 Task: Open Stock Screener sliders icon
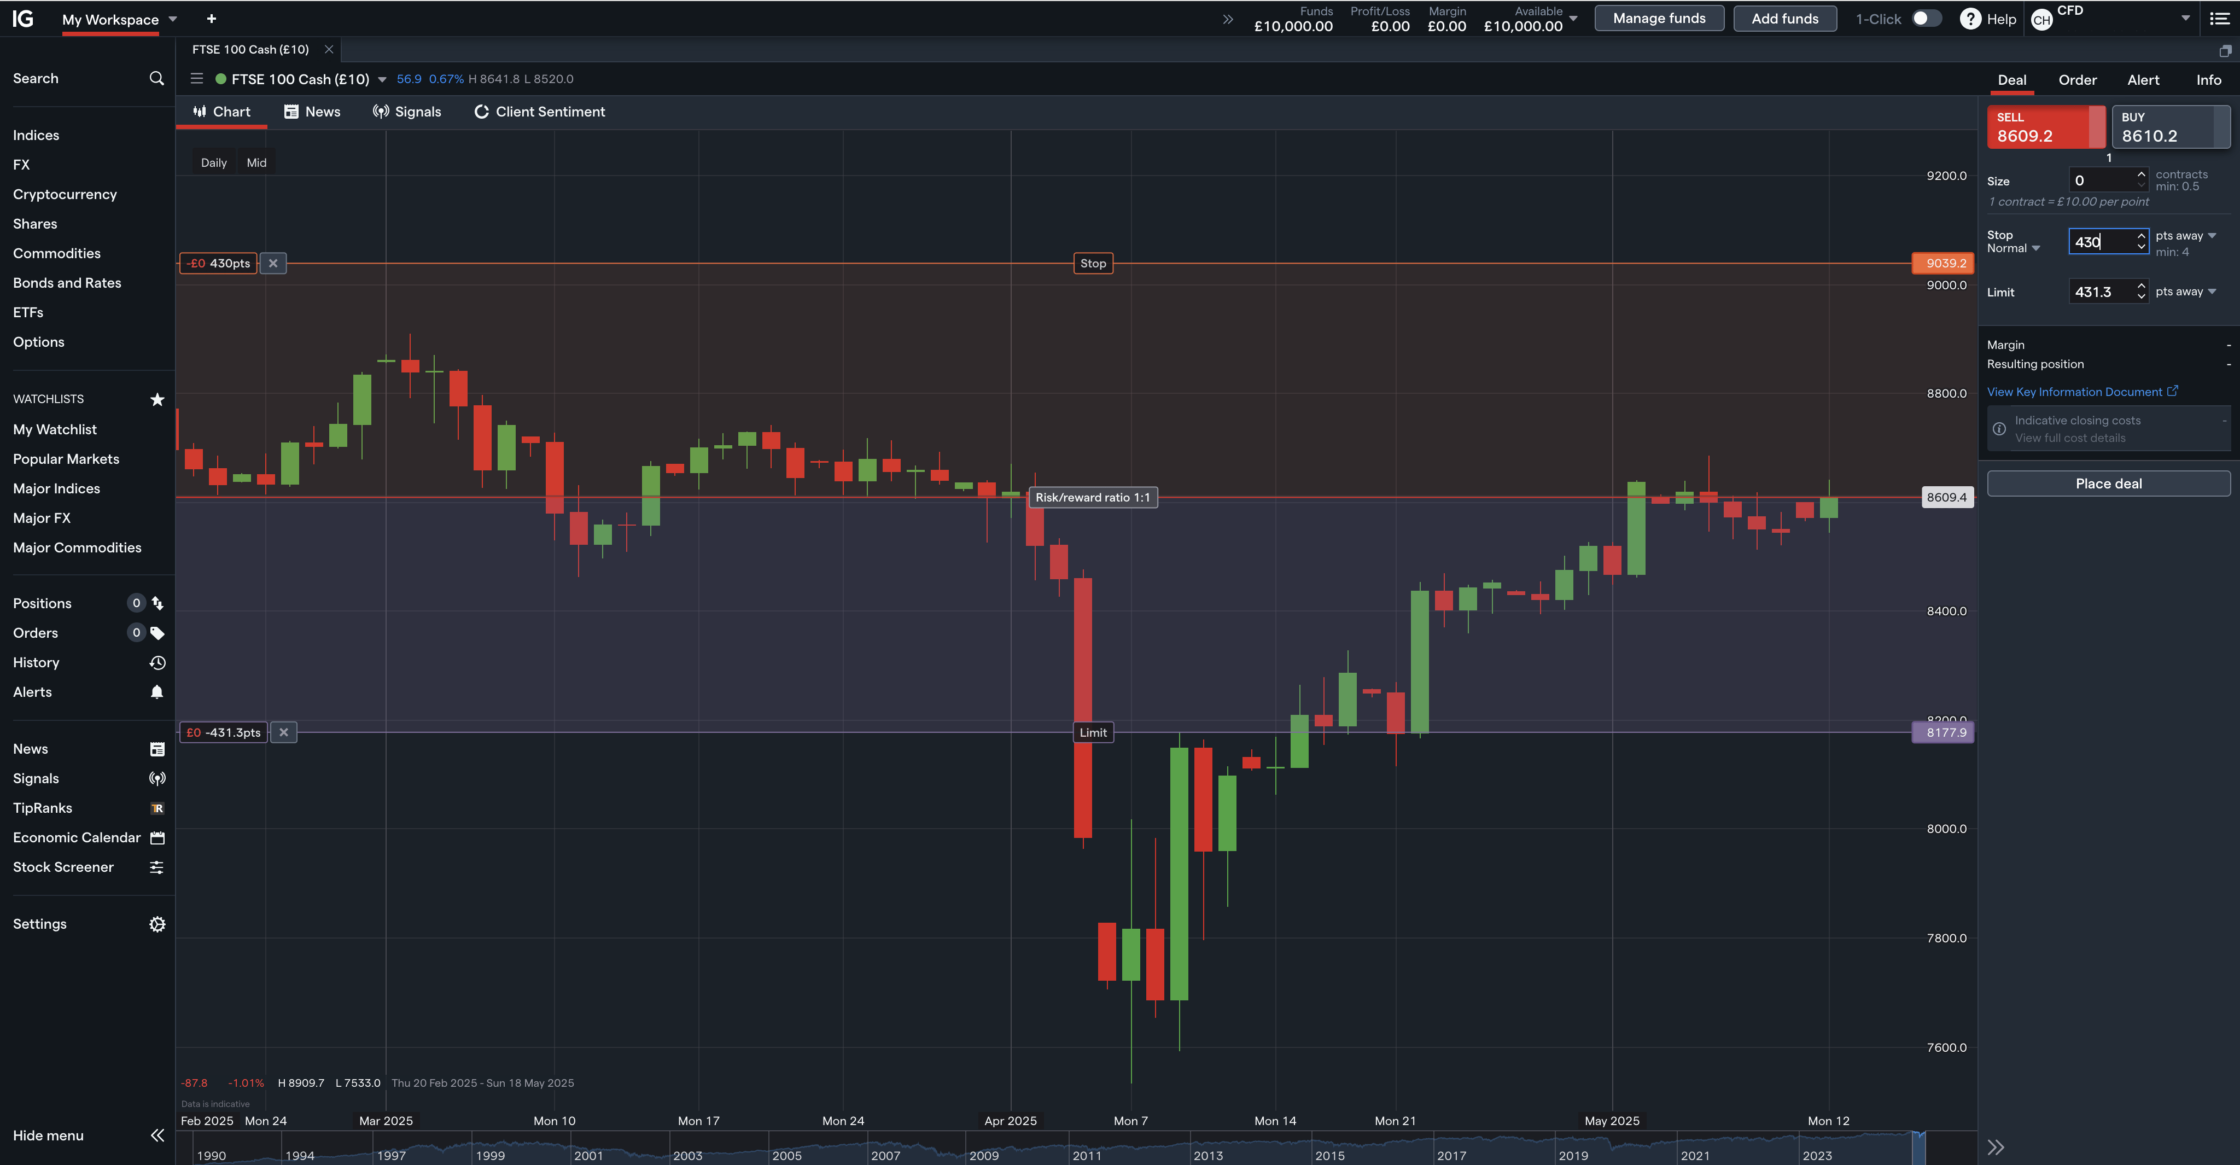[x=157, y=867]
